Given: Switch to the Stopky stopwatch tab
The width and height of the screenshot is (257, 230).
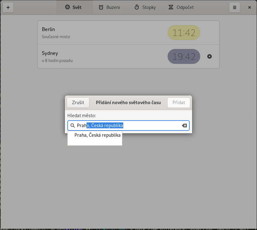Looking at the screenshot, I should click(145, 7).
